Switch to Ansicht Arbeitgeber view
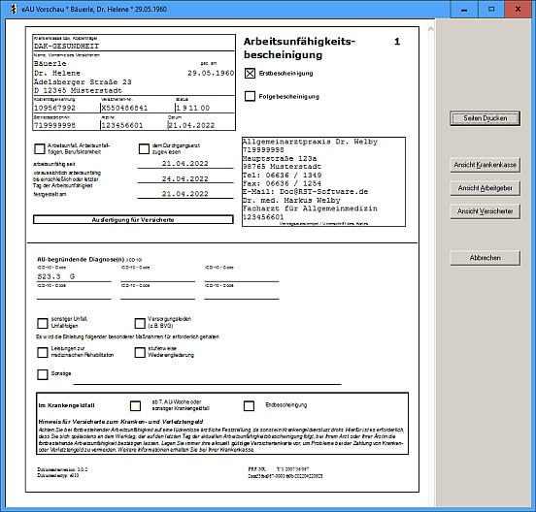The width and height of the screenshot is (536, 512). [x=486, y=188]
